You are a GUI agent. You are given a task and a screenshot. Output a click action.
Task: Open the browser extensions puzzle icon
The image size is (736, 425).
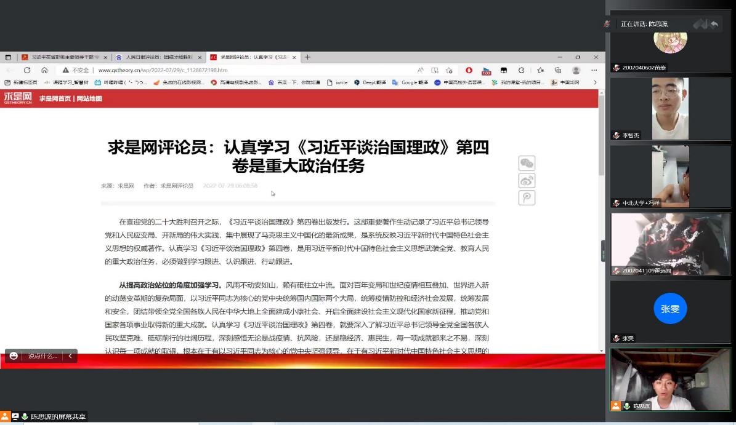[x=521, y=70]
